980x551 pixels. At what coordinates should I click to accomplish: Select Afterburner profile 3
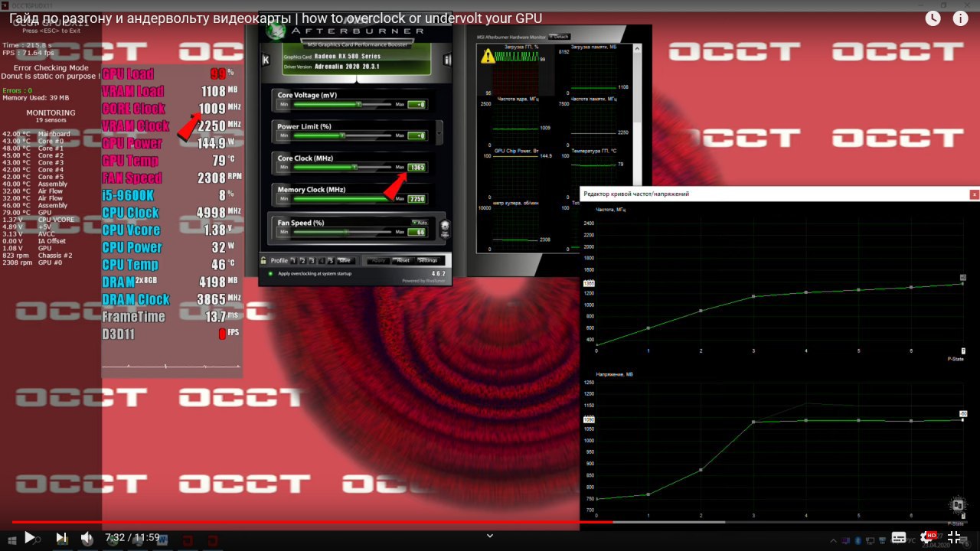click(313, 260)
